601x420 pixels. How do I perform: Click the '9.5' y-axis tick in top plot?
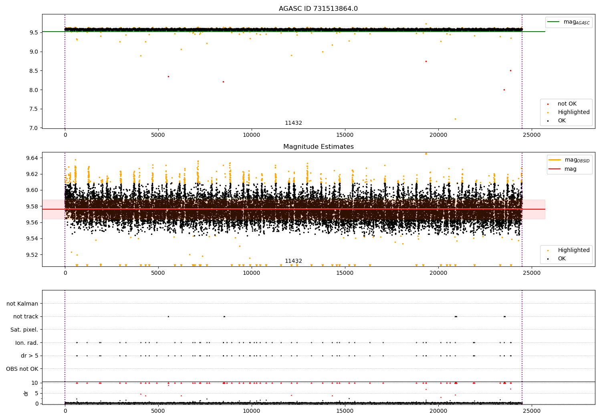[x=34, y=32]
